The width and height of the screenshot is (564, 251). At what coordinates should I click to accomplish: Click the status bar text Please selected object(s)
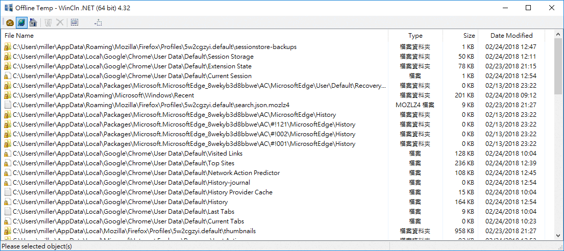pos(37,246)
